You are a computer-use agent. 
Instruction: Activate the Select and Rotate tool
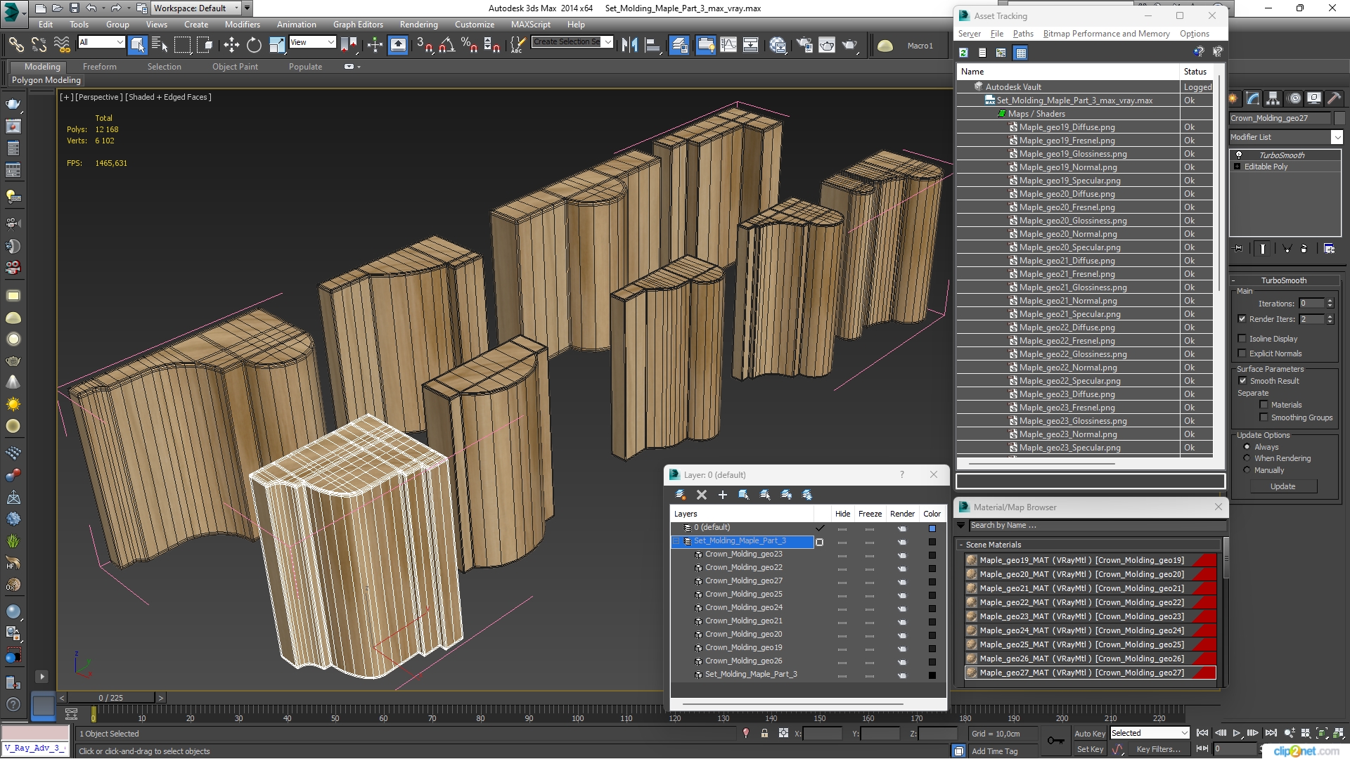(x=254, y=45)
